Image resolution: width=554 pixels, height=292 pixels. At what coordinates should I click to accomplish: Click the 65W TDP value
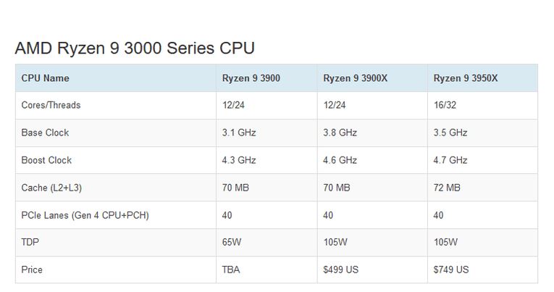click(232, 242)
